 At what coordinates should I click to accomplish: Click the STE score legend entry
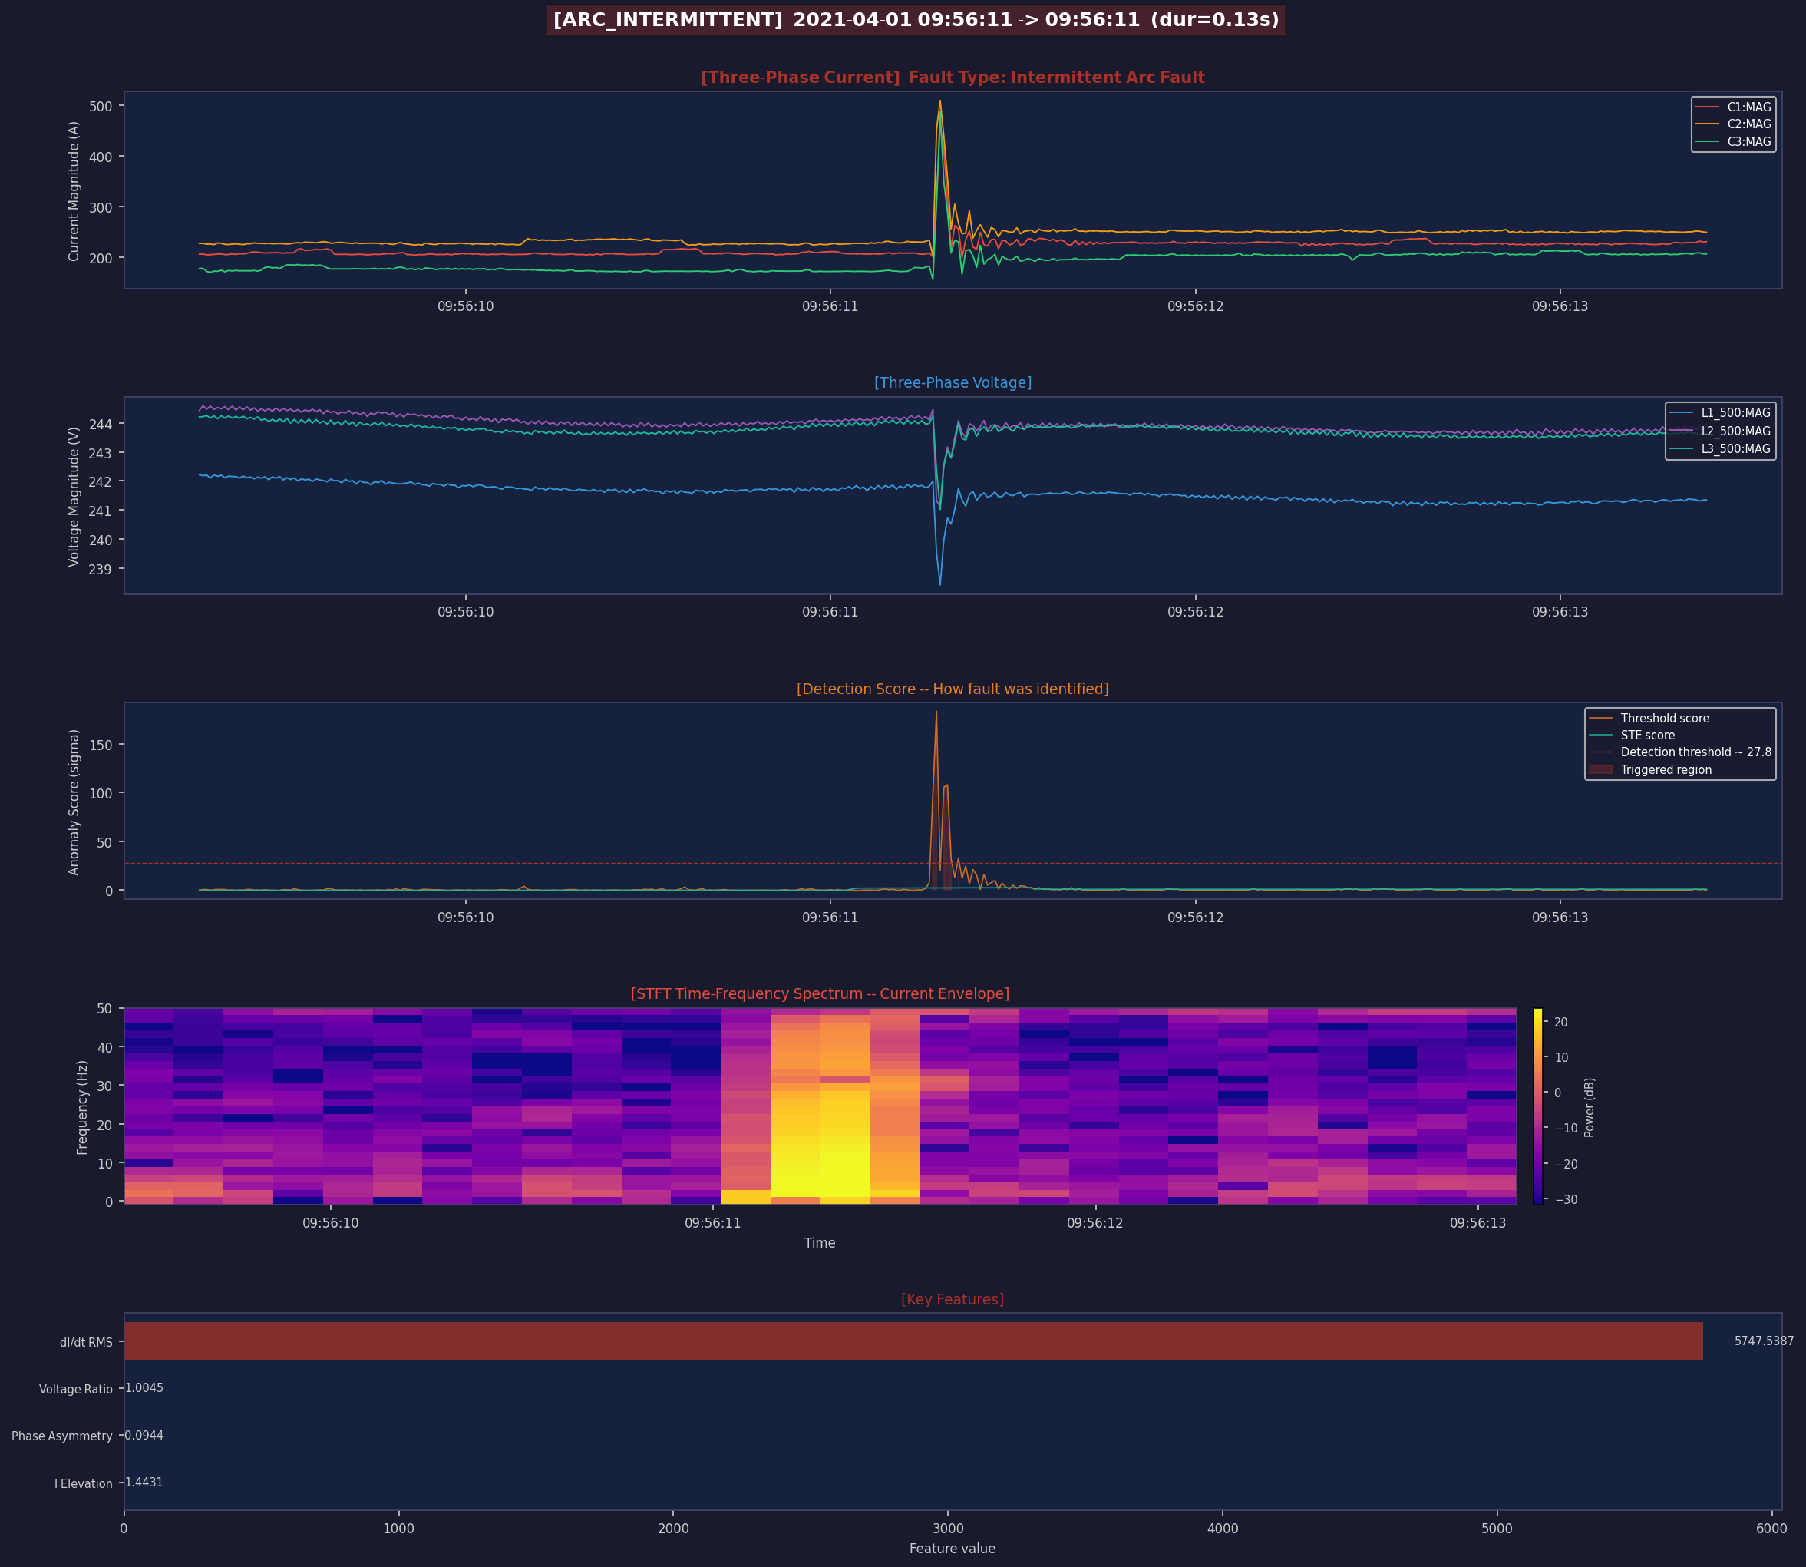[1631, 736]
